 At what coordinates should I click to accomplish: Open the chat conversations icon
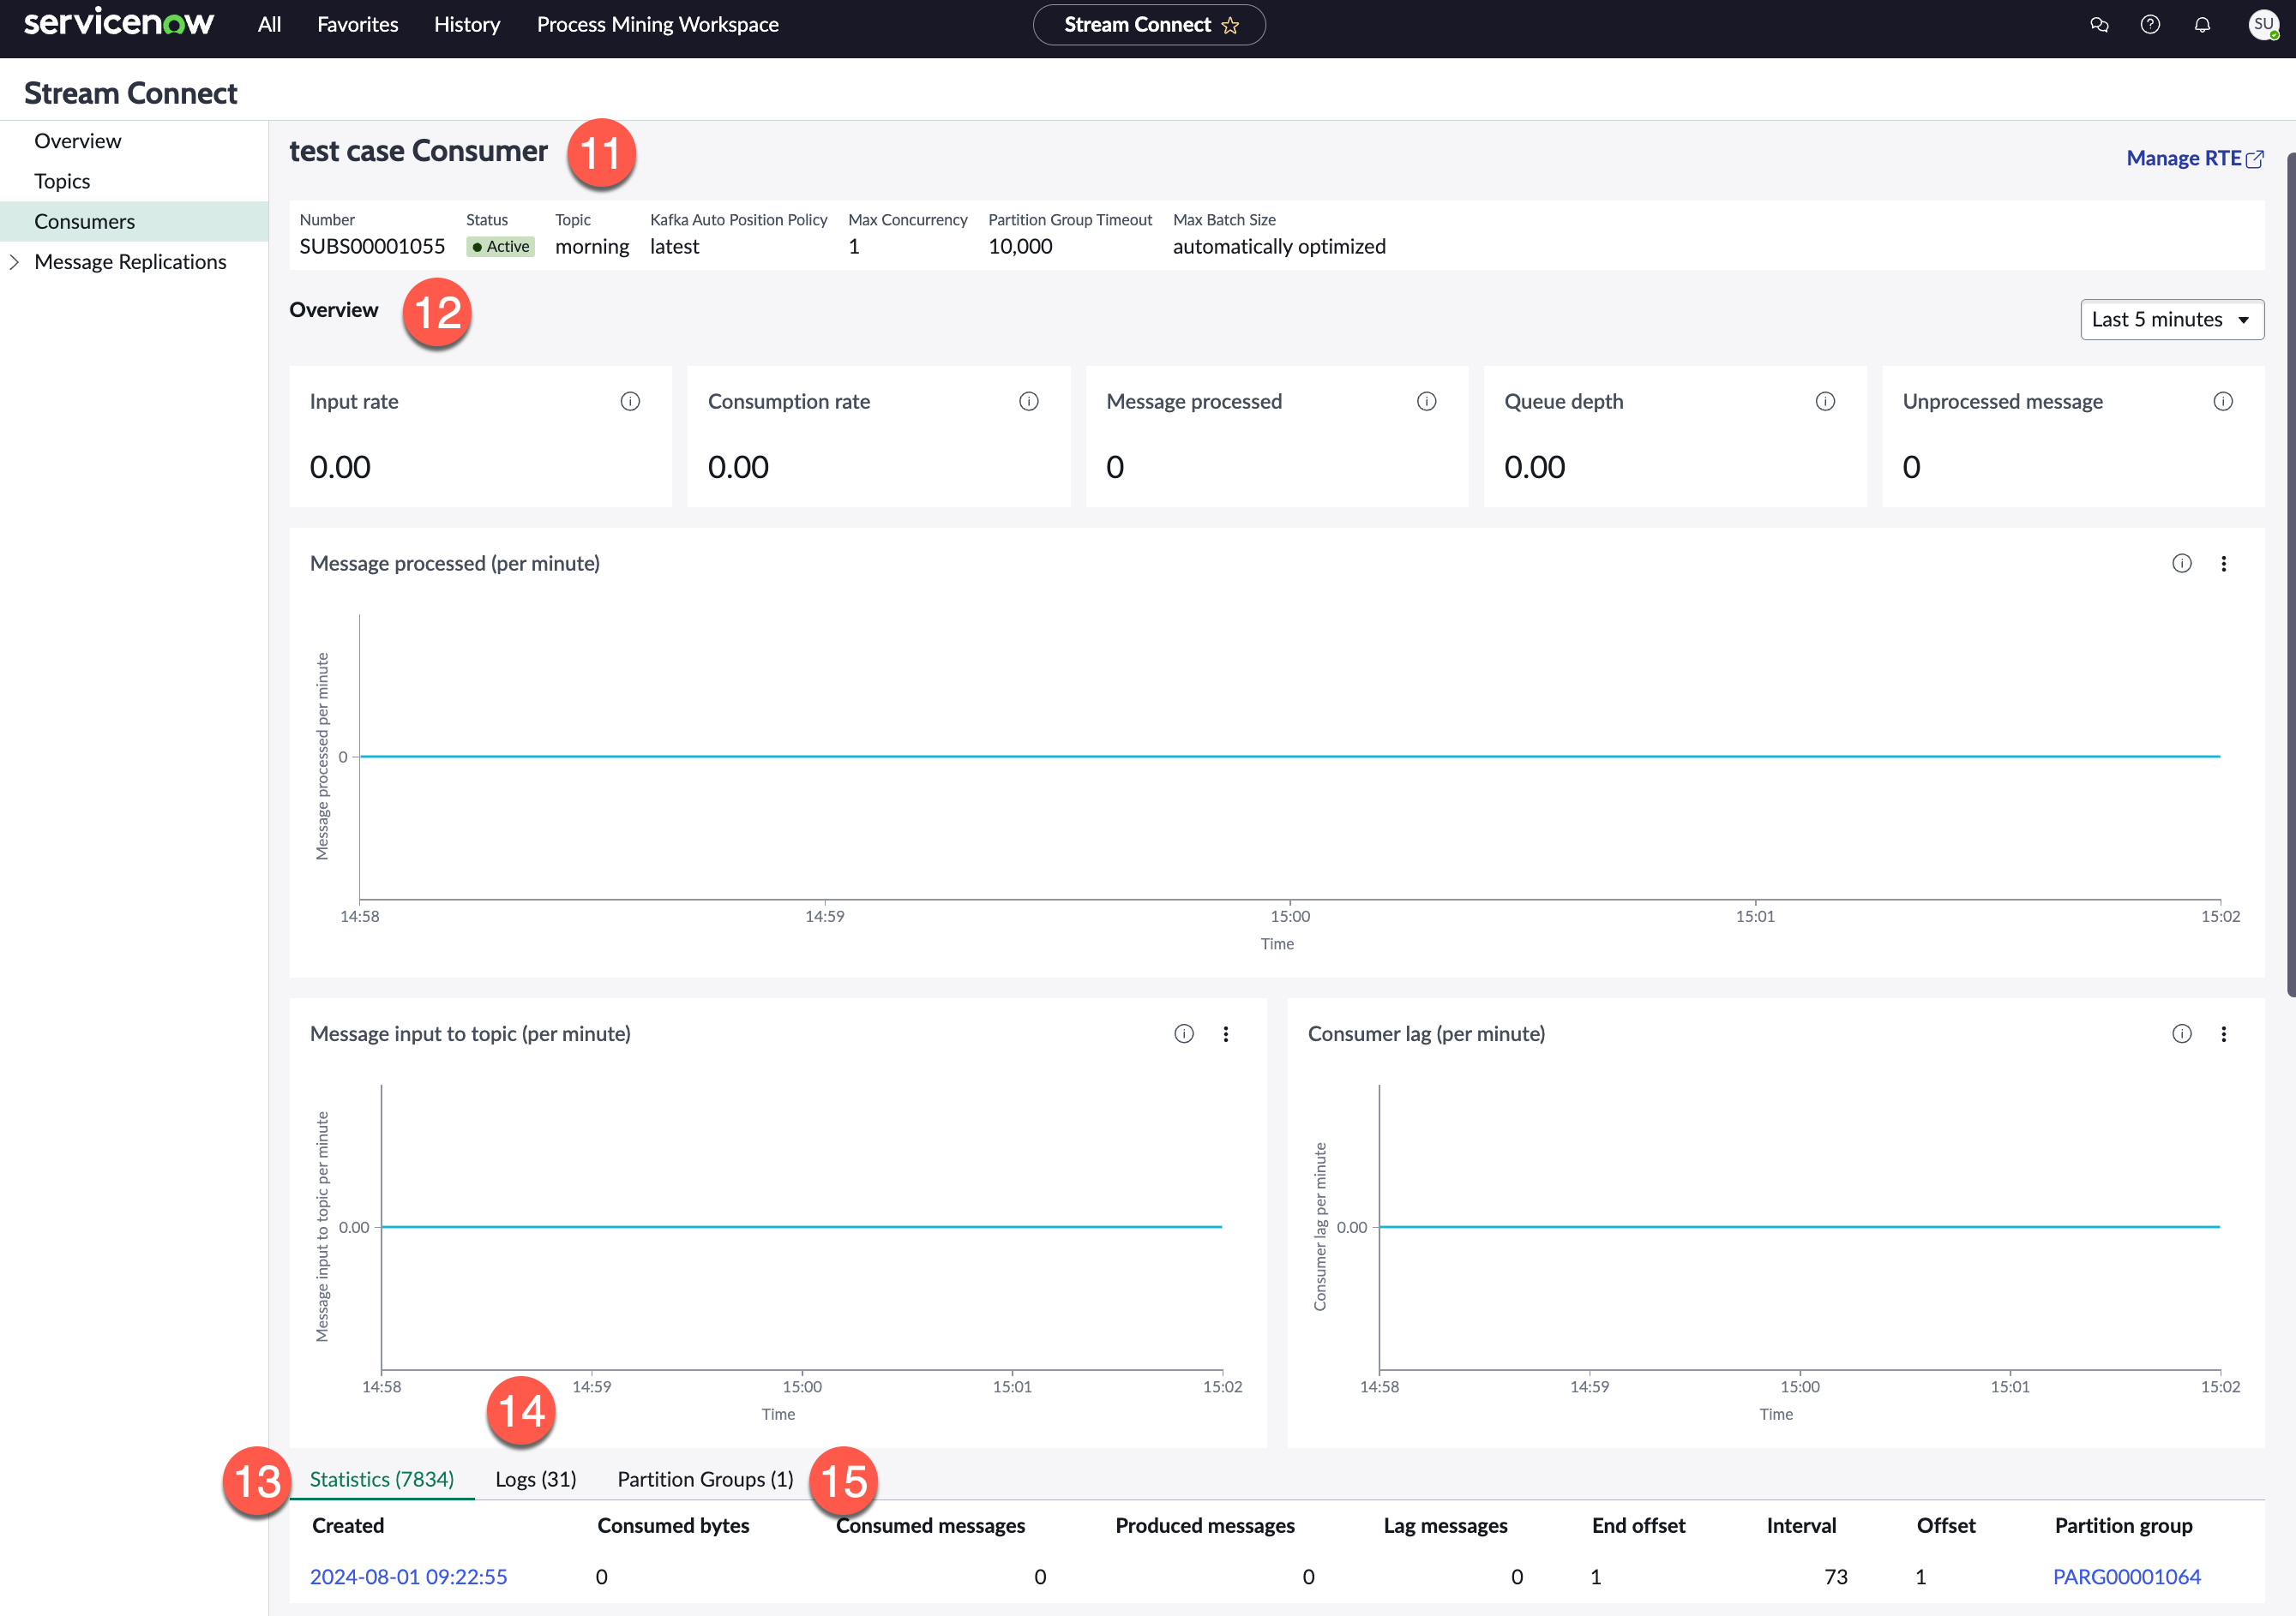2099,25
